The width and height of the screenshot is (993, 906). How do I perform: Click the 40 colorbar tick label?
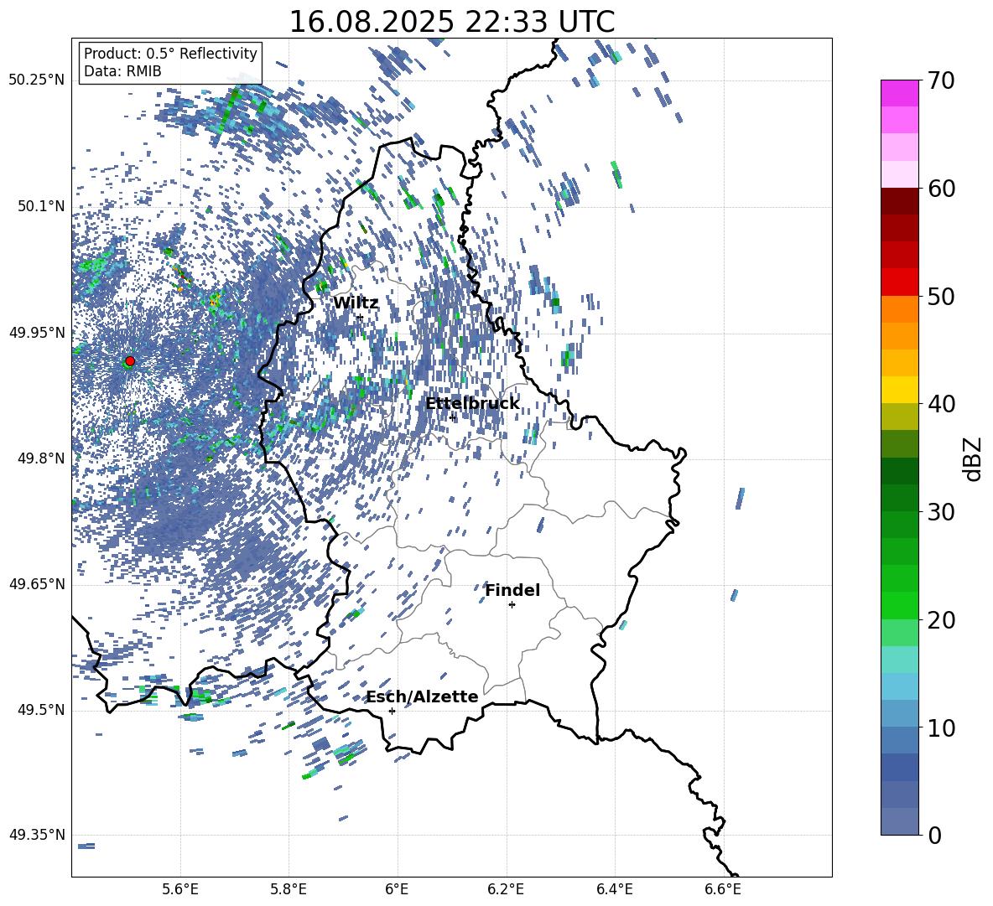pyautogui.click(x=941, y=404)
